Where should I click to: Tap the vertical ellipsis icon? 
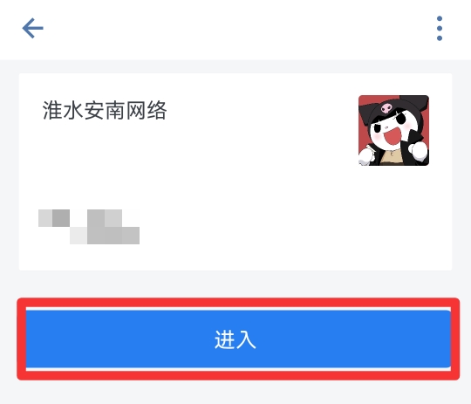[x=440, y=28]
